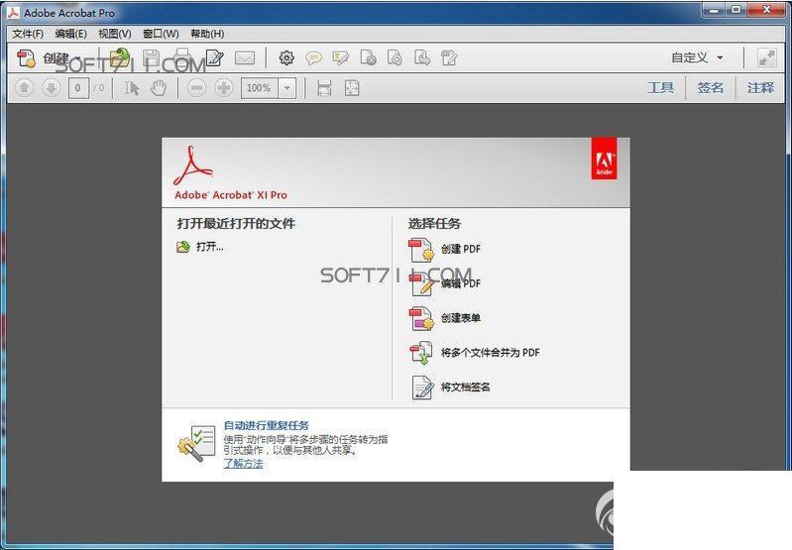Click the Save floppy disk icon
This screenshot has height=550, width=792.
pos(151,58)
